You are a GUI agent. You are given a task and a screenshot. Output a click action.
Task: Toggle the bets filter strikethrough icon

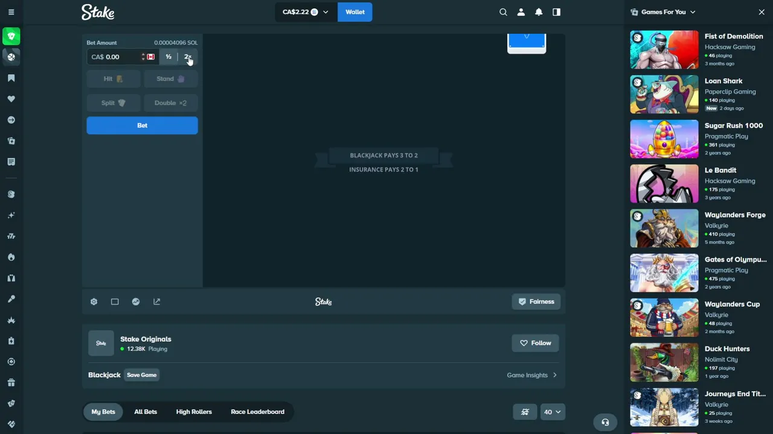click(x=525, y=412)
